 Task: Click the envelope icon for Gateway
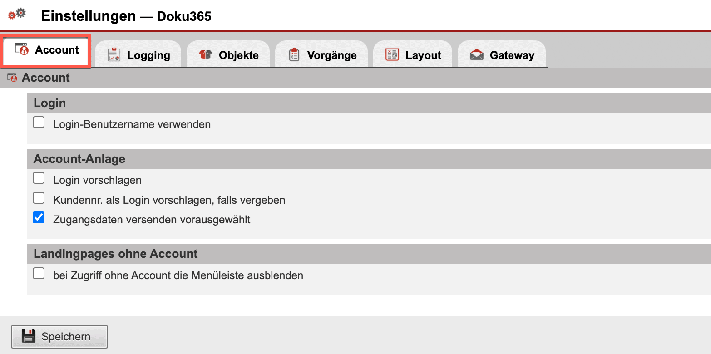coord(477,55)
